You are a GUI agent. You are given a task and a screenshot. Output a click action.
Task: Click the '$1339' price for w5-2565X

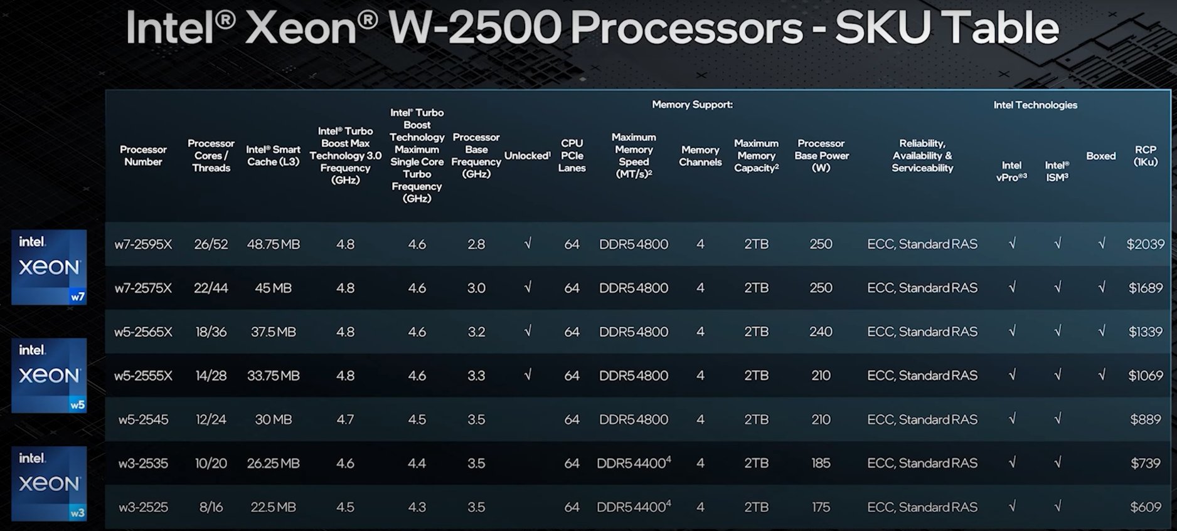point(1146,332)
